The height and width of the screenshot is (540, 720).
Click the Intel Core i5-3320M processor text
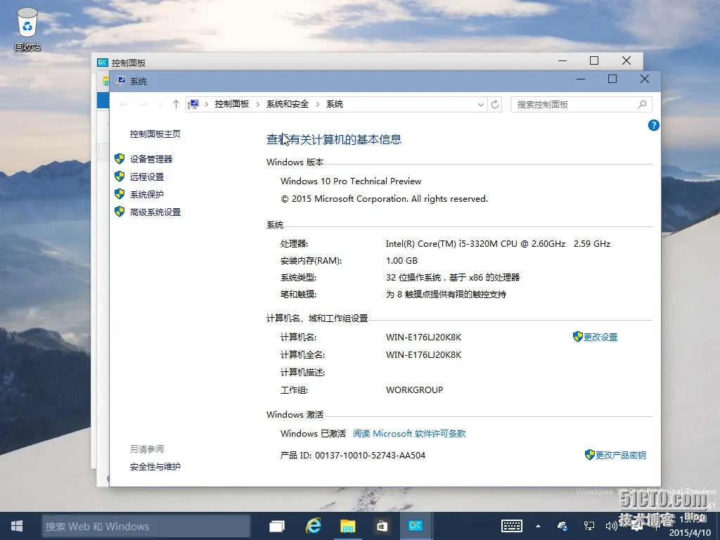pos(498,244)
